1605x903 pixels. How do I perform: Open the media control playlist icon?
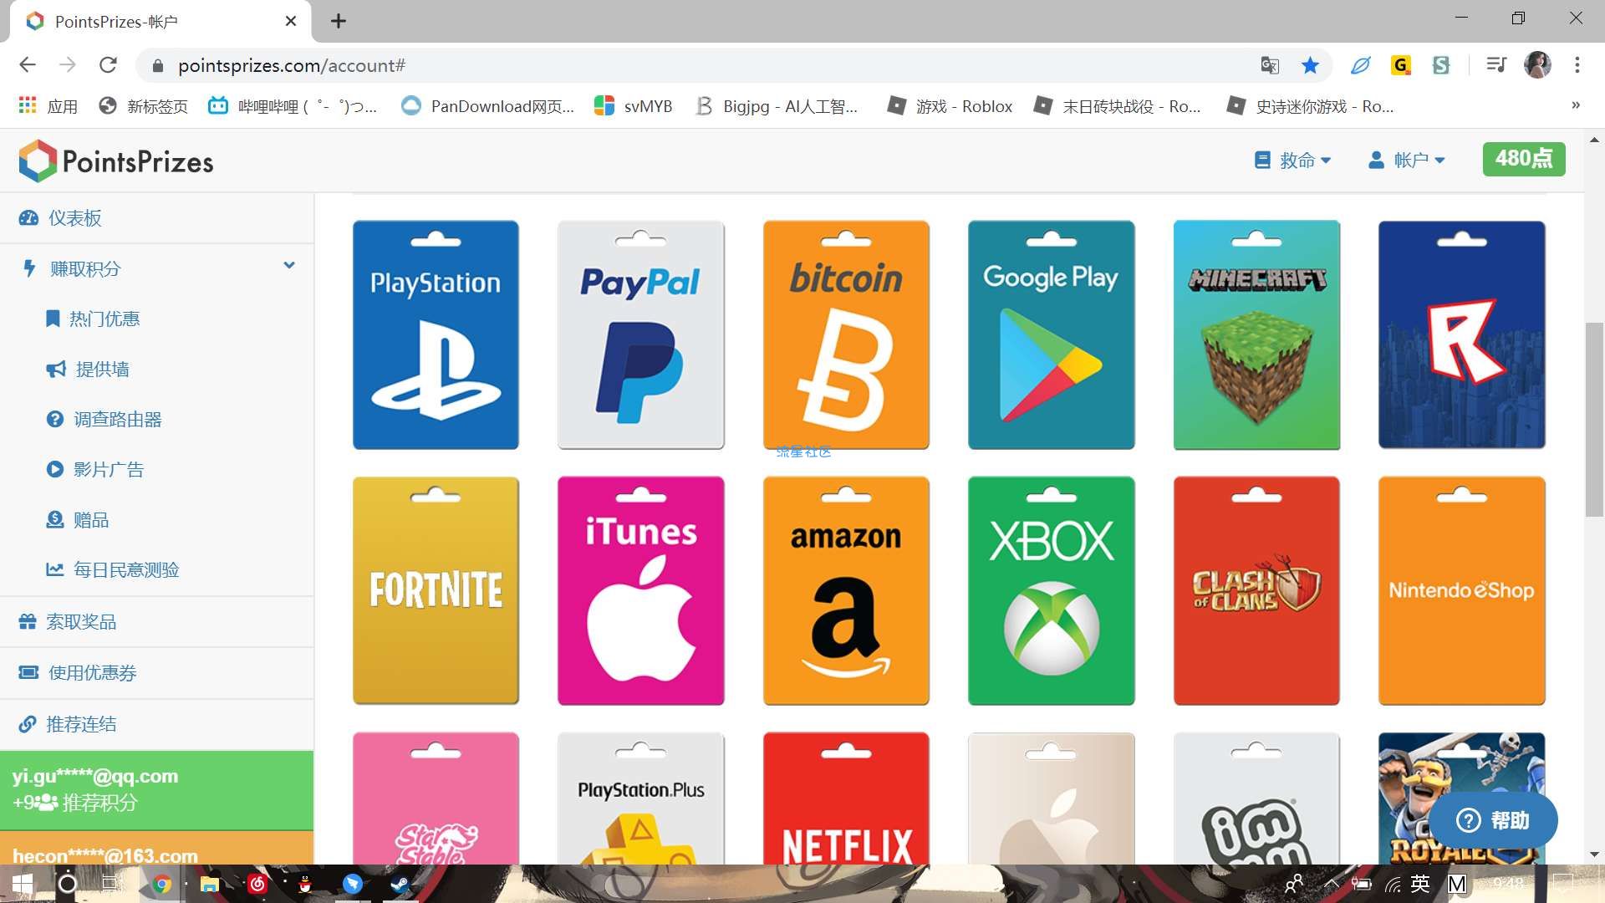(1496, 65)
